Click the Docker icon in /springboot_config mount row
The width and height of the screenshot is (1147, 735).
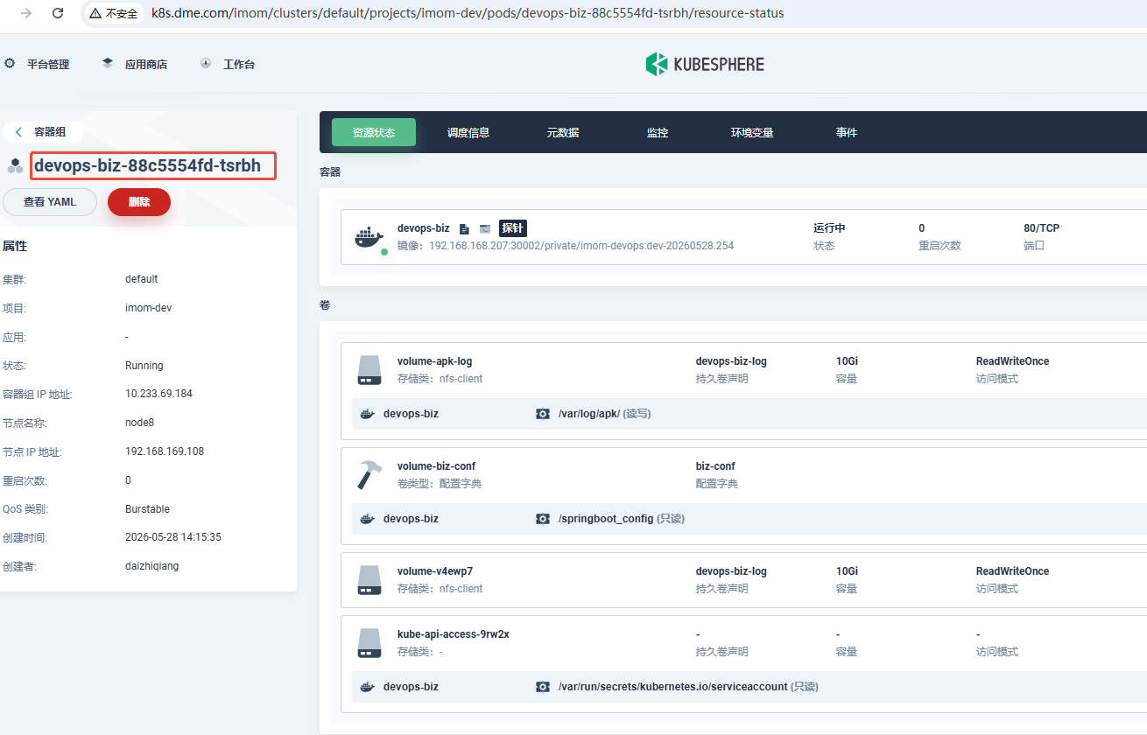pyautogui.click(x=368, y=519)
